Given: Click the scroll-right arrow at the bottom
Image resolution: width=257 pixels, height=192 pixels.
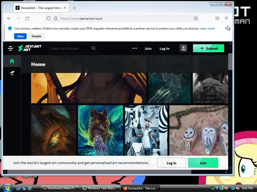Looking at the screenshot, I should click(226, 172).
